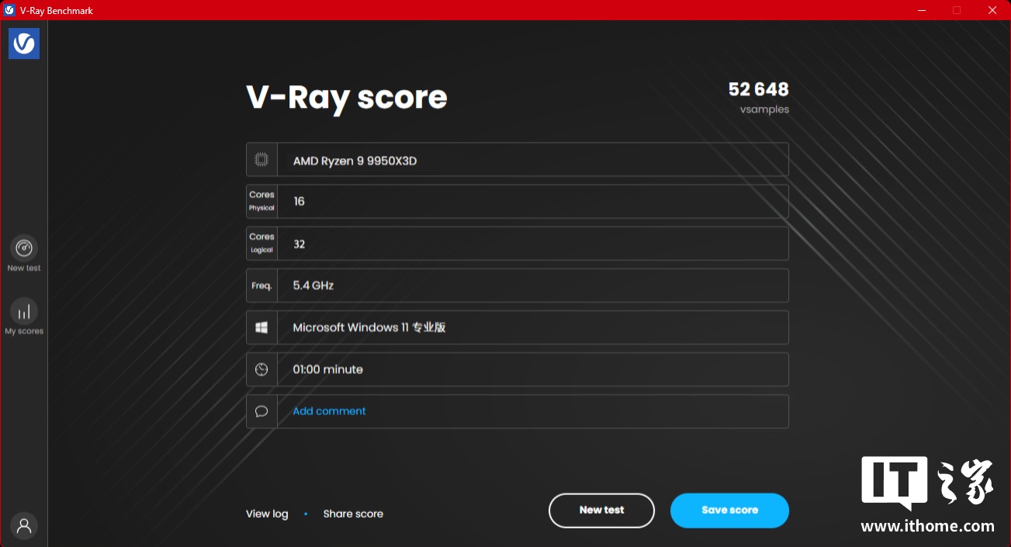Screen dimensions: 1011x547
Task: Open My scores bar chart icon
Action: [x=24, y=312]
